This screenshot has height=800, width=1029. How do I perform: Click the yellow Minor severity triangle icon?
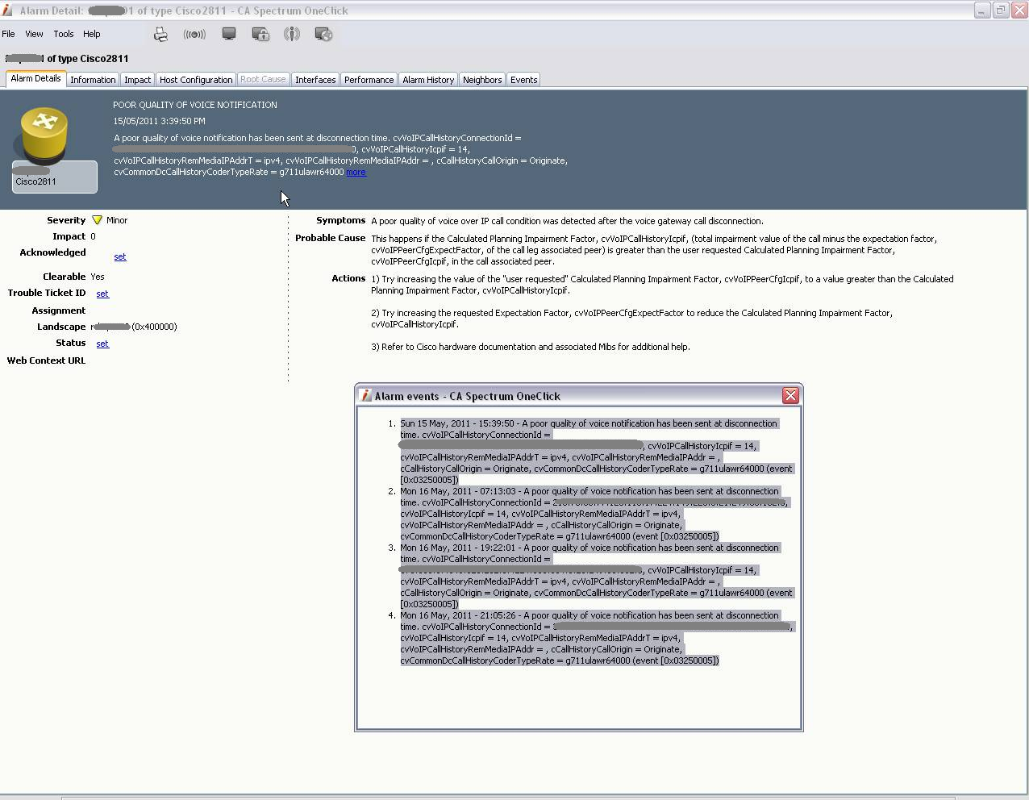[x=98, y=220]
